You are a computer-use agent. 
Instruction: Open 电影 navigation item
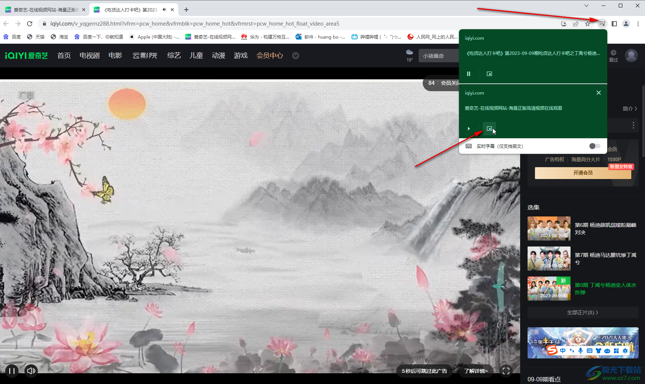click(115, 56)
